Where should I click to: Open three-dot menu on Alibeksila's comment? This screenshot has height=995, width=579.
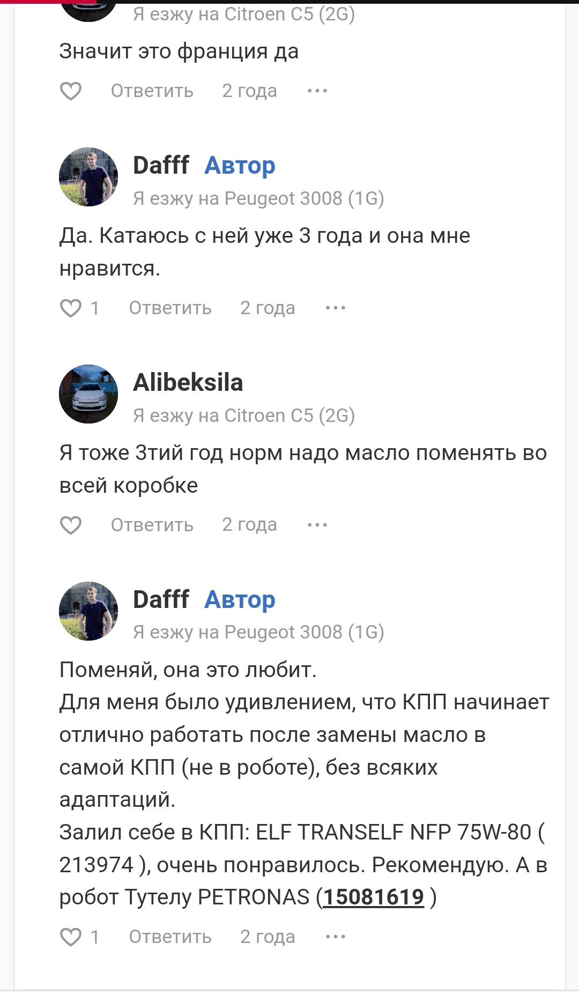click(x=317, y=525)
